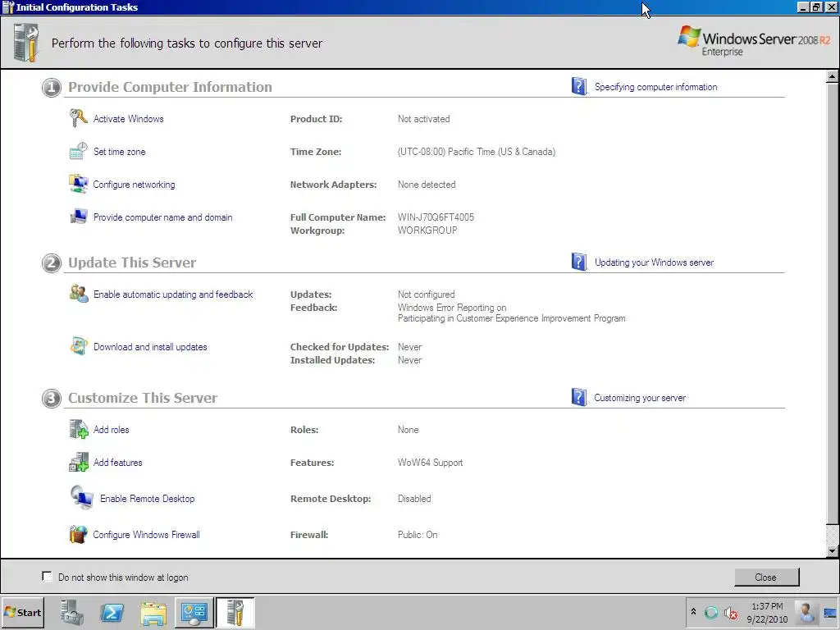Open the Add features link

(118, 463)
